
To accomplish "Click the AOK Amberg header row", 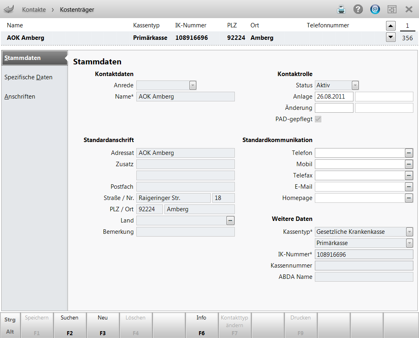I will 192,38.
